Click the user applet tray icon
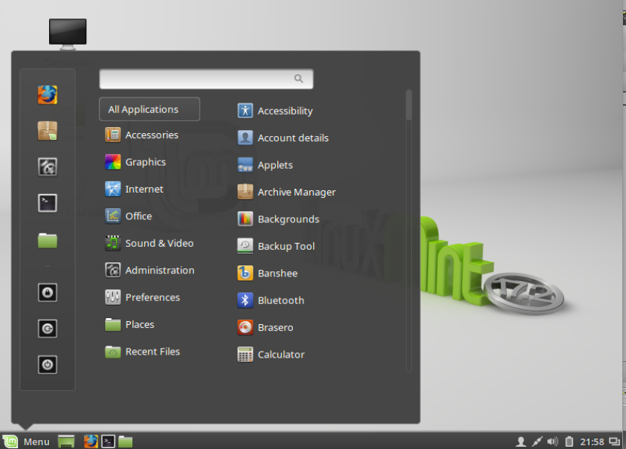Image resolution: width=626 pixels, height=449 pixels. [x=520, y=442]
